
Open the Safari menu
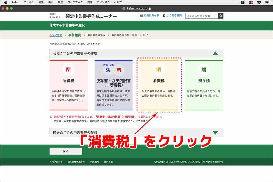pos(15,2)
